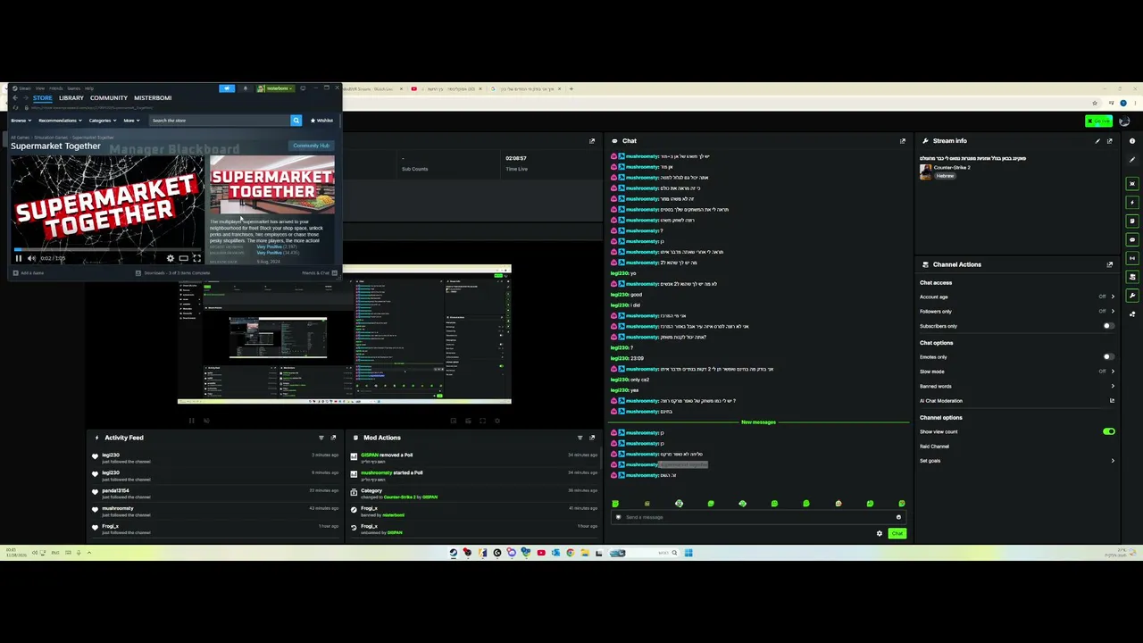1143x643 pixels.
Task: Toggle Subscribers only chat
Action: 1108,326
